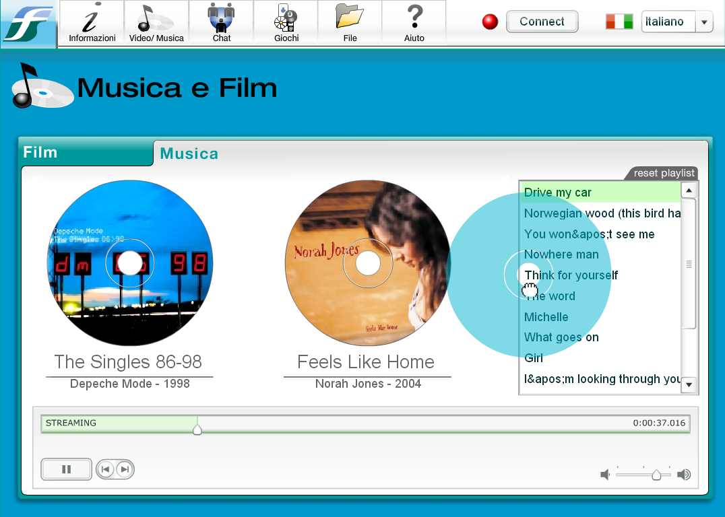Click the Musica e Film note icon
Screen dimensions: 725x517
tap(42, 86)
